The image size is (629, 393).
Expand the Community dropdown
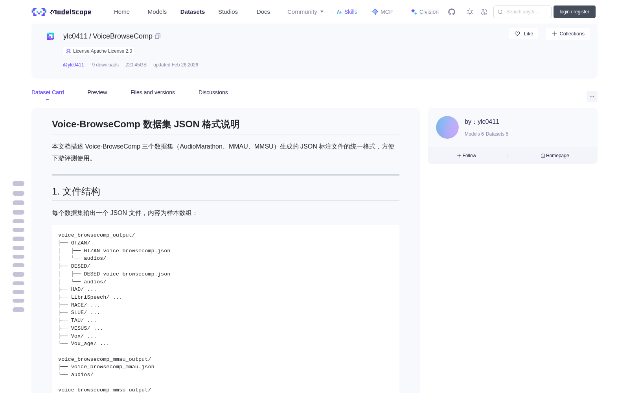[x=305, y=12]
